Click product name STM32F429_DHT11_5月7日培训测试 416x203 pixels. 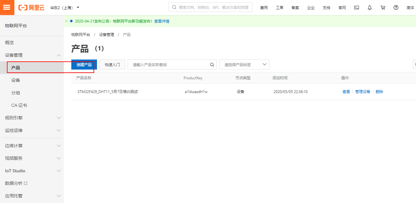[108, 92]
